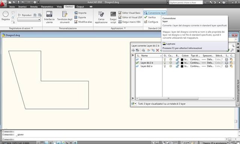Viewport: 240px width, 144px height.
Task: Click the Modifica alias button
Action: click(x=83, y=22)
